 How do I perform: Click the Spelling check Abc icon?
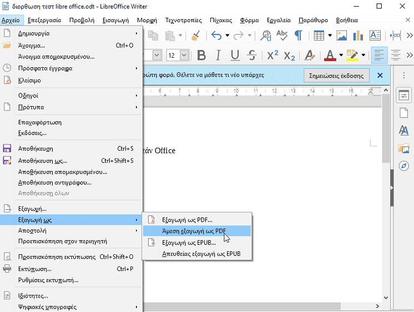pyautogui.click(x=282, y=36)
